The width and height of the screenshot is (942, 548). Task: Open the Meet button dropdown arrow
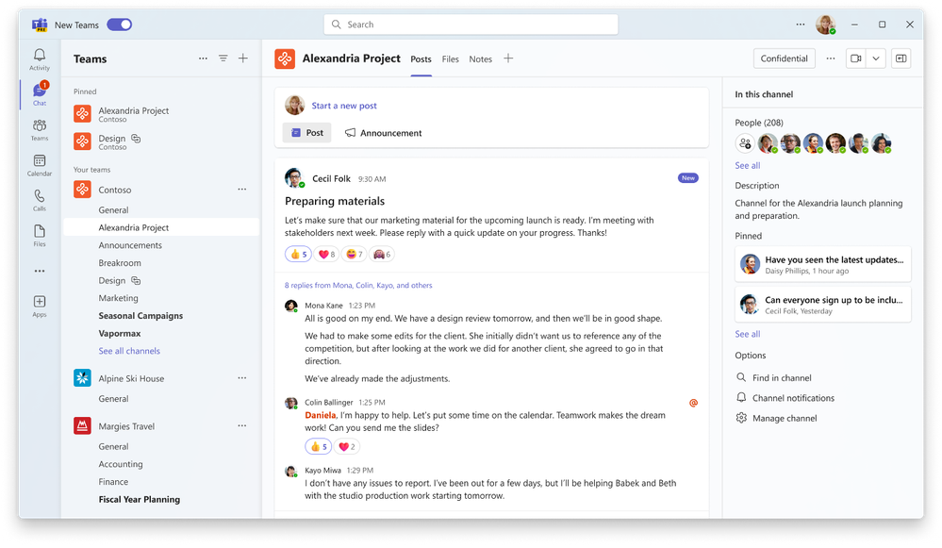pos(875,58)
